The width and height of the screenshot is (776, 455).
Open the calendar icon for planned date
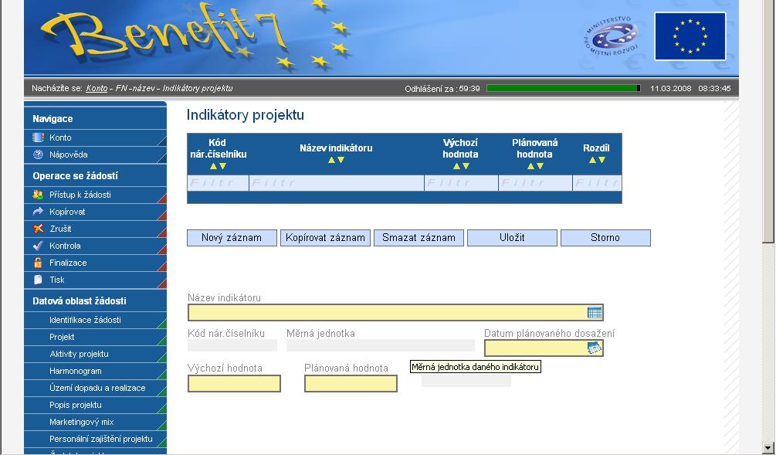(595, 348)
